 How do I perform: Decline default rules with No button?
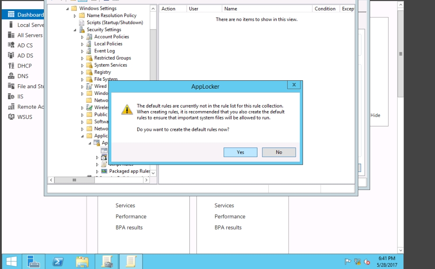point(279,152)
